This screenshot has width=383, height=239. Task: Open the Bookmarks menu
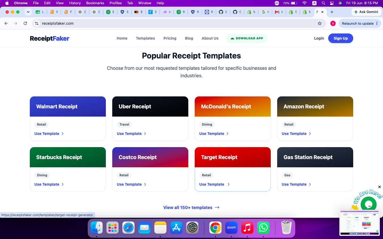click(95, 3)
